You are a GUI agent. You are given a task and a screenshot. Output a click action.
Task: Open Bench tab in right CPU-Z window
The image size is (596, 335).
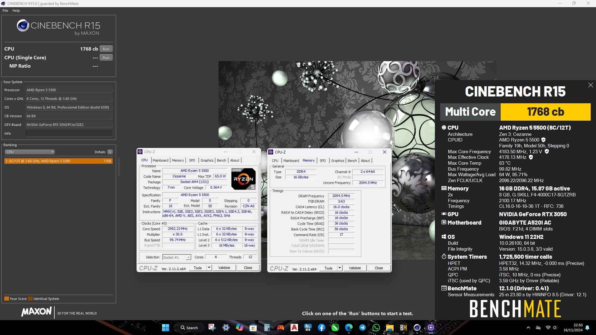(x=352, y=161)
